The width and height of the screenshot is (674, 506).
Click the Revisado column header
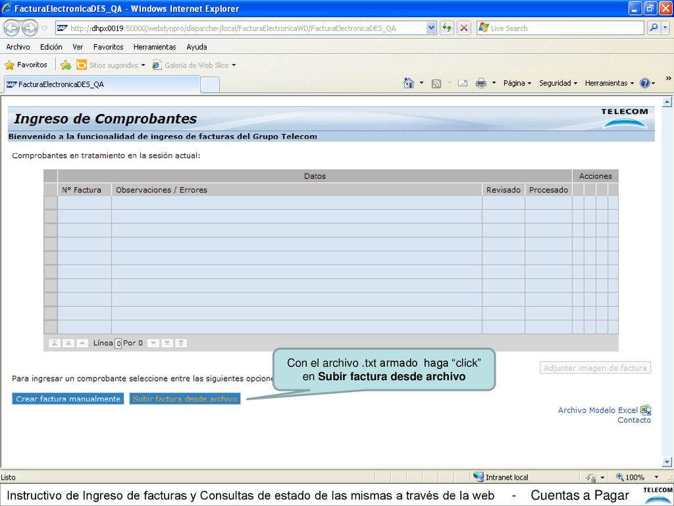504,190
